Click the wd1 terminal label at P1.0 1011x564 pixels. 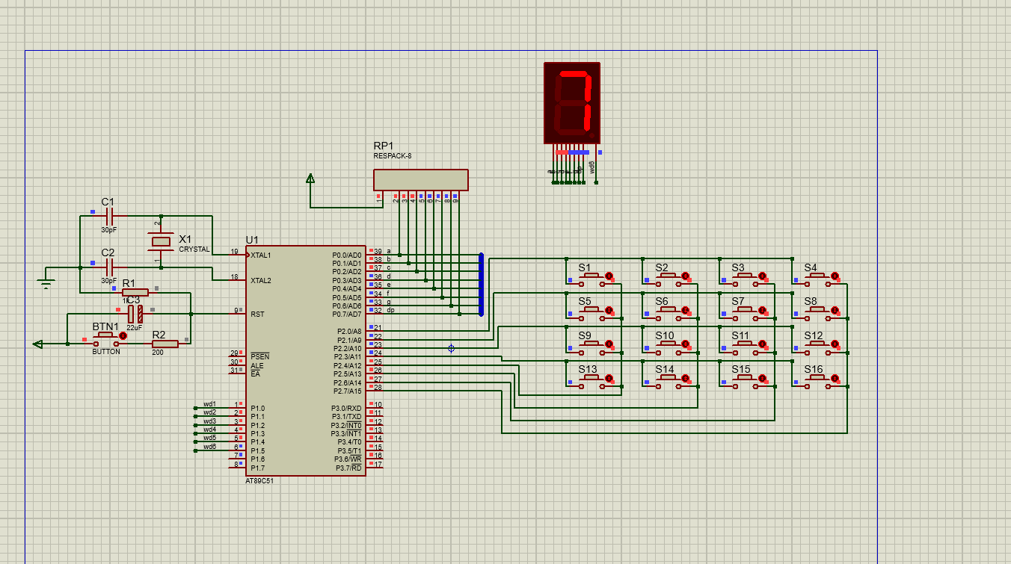(x=209, y=404)
